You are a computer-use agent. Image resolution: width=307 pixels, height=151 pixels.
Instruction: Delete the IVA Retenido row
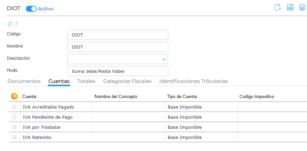click(x=14, y=137)
